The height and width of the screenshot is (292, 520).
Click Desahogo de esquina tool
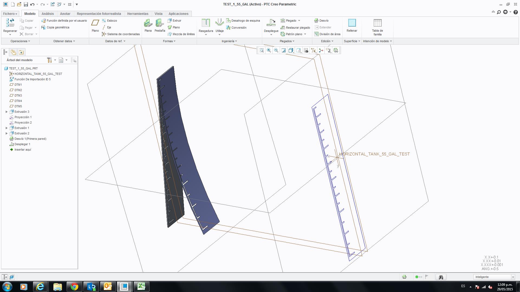click(243, 21)
